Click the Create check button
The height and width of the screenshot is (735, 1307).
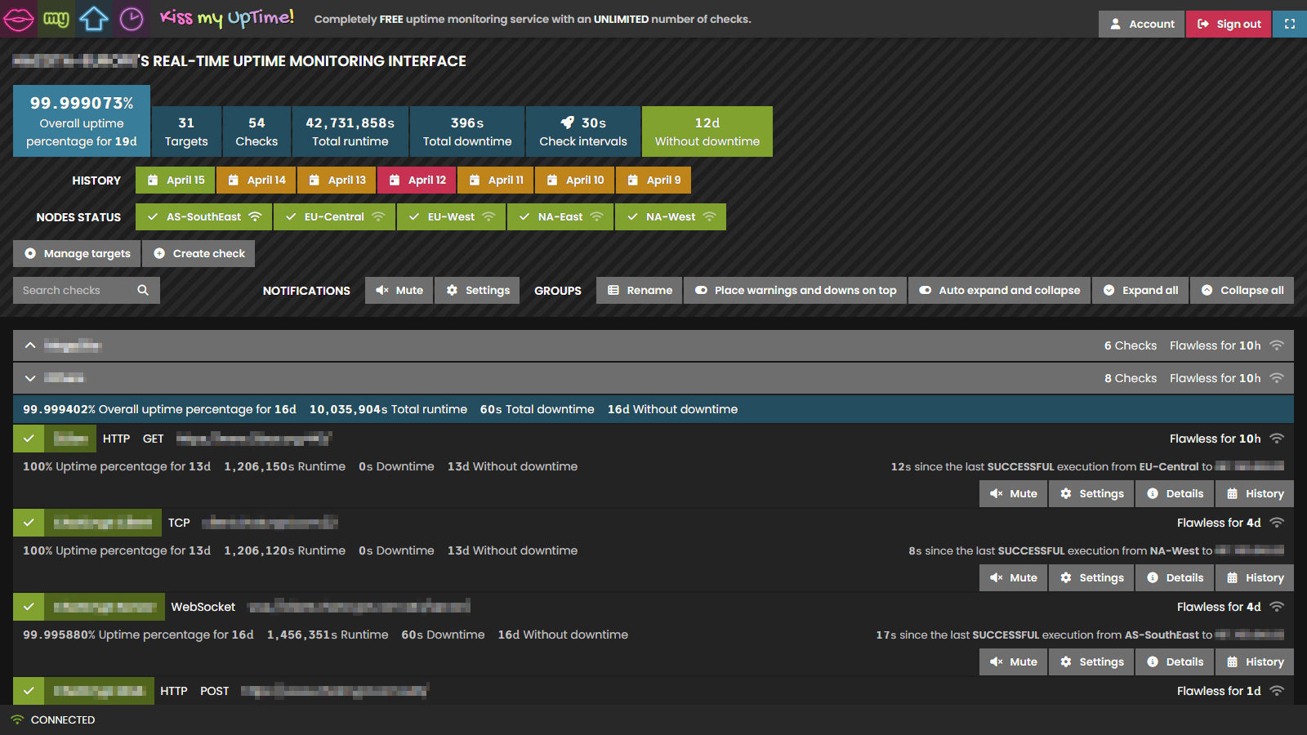199,253
